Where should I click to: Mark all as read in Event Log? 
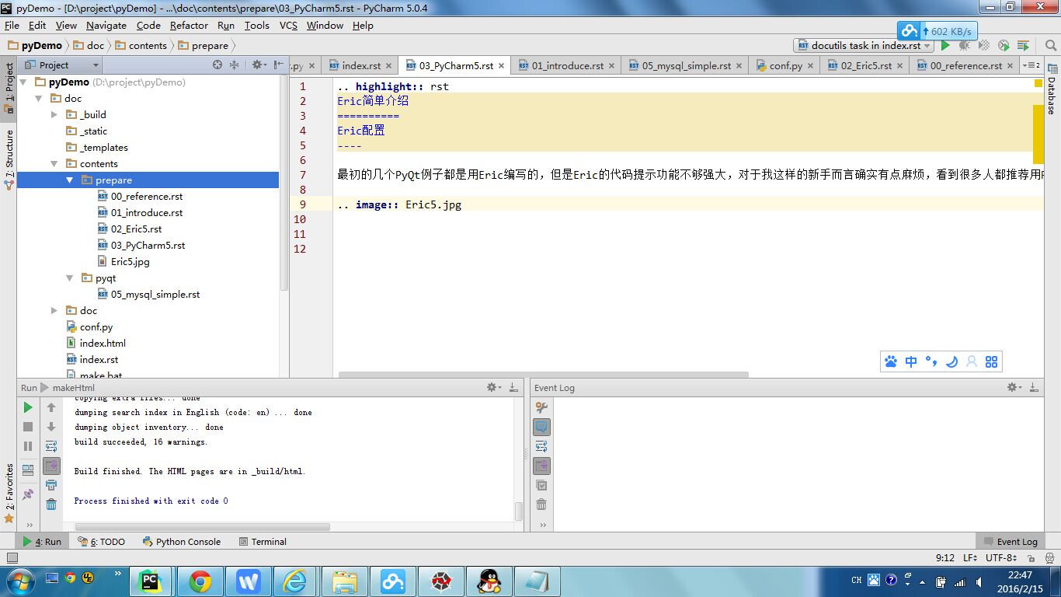tap(541, 485)
